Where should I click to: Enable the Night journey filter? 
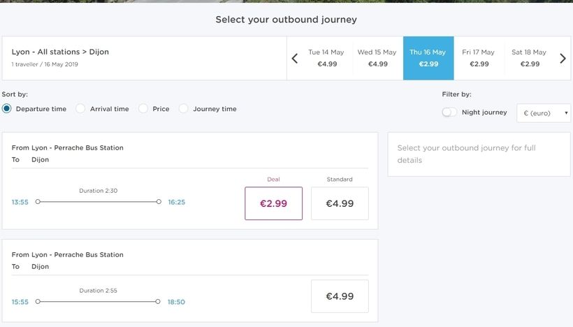(x=449, y=112)
